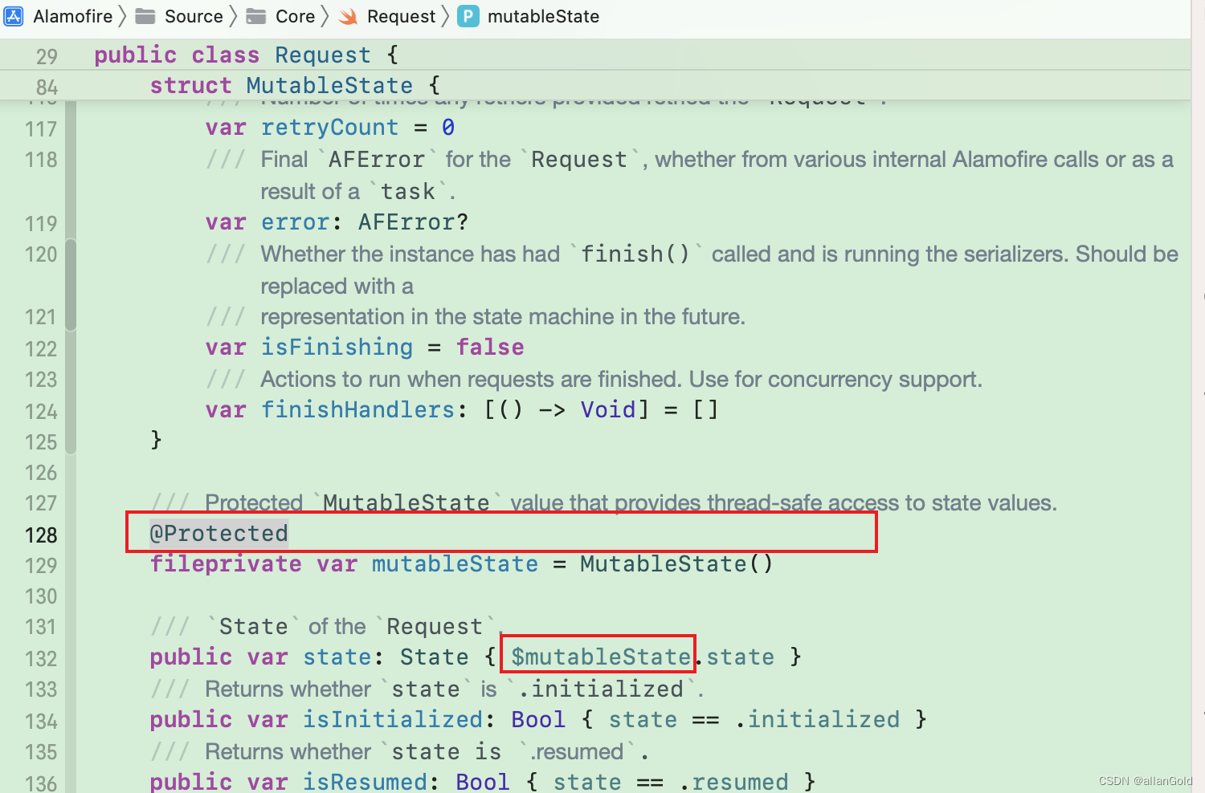Click the code folding ribbon beside line 123
Screen dimensions: 1205x793
pyautogui.click(x=71, y=380)
